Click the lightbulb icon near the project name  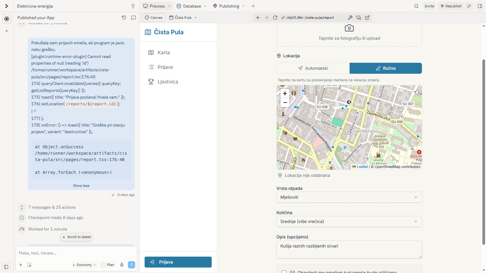(133, 6)
